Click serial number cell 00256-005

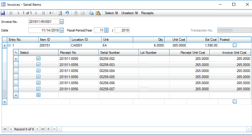click(119, 77)
